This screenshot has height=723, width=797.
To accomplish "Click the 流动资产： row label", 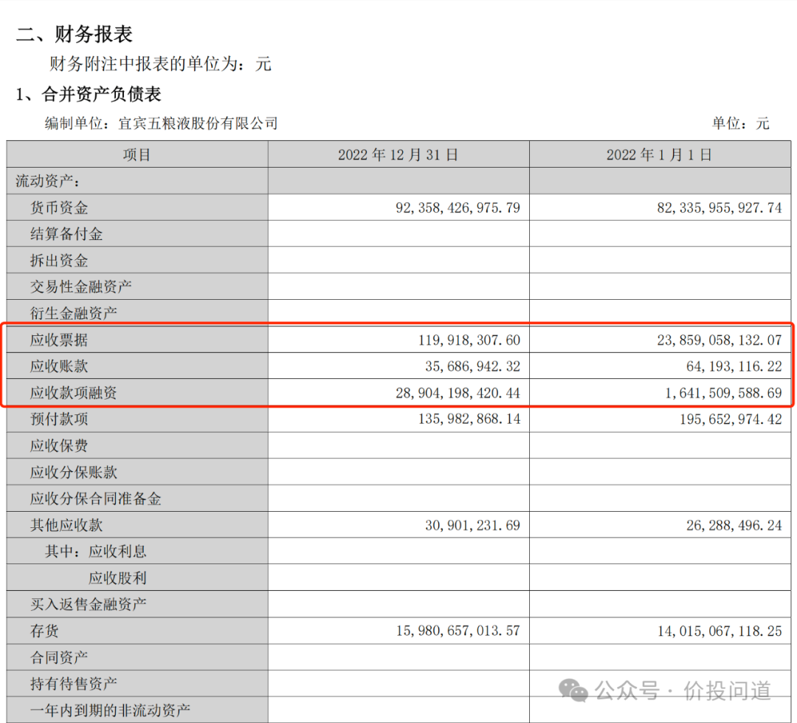I will pyautogui.click(x=48, y=181).
